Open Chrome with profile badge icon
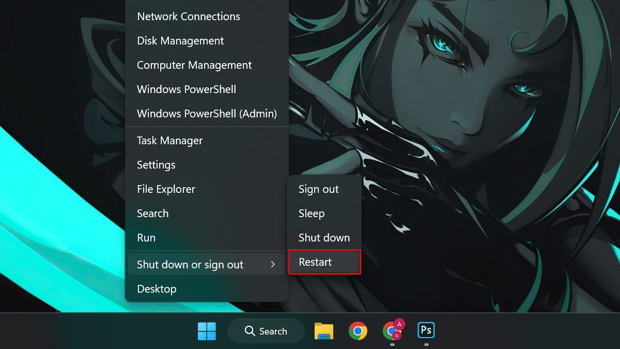620x349 pixels. pos(393,331)
